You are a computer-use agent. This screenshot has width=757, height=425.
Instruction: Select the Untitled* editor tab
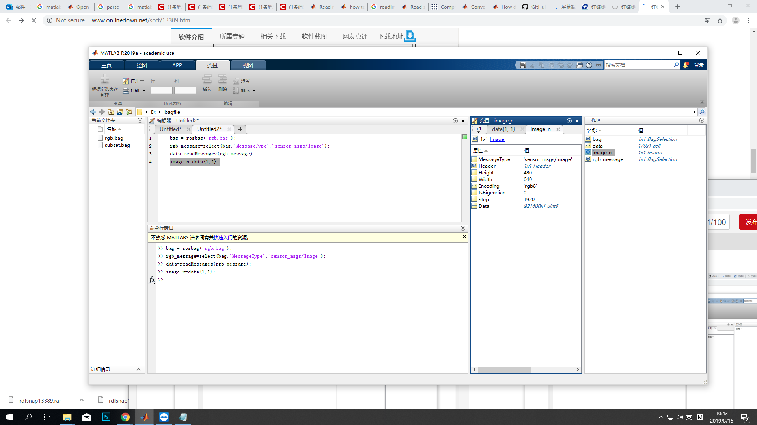tap(170, 129)
